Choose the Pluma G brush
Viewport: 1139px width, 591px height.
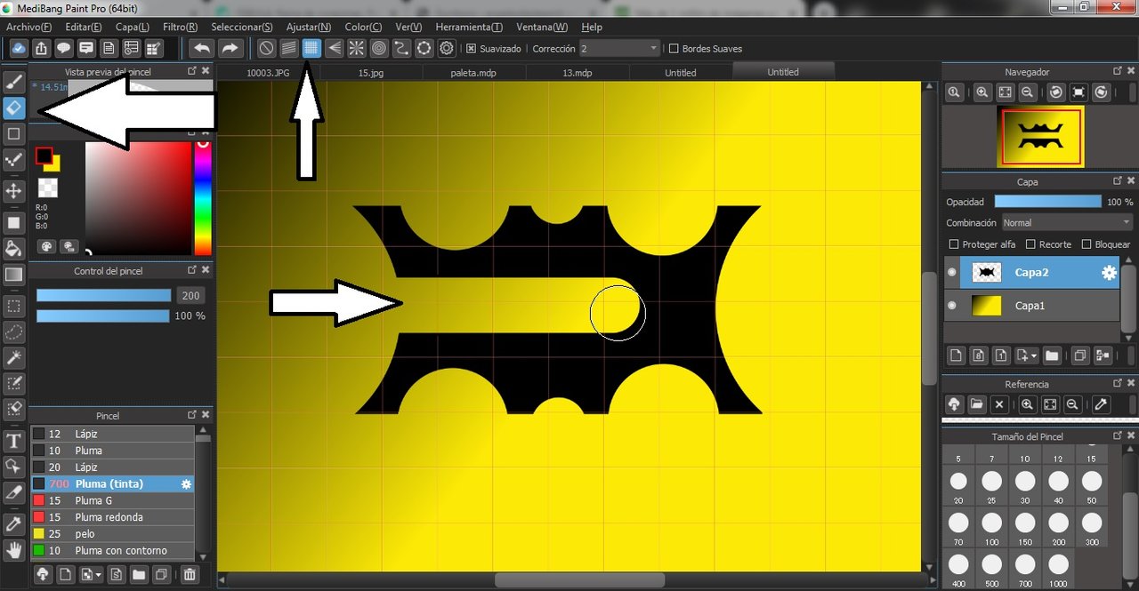(113, 500)
